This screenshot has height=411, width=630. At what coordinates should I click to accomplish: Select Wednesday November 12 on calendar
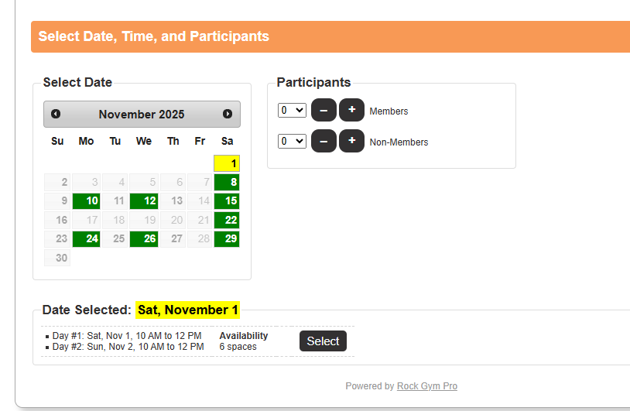coord(144,201)
